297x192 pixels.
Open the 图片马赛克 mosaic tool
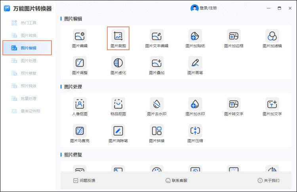(x=80, y=131)
